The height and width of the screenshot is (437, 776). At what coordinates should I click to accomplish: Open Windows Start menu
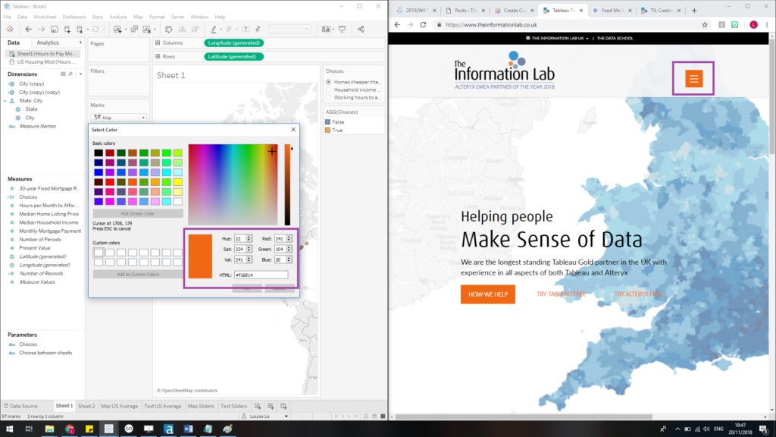click(x=9, y=429)
